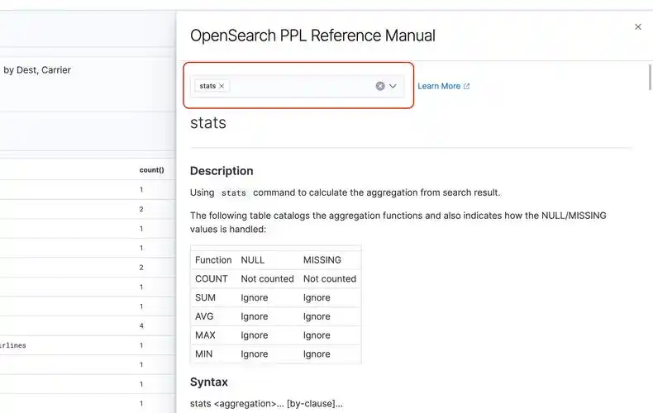The width and height of the screenshot is (653, 413).
Task: Open the Learn More link
Action: pos(439,86)
